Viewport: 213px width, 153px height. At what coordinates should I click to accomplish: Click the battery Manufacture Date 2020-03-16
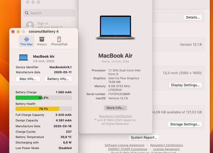point(63,126)
